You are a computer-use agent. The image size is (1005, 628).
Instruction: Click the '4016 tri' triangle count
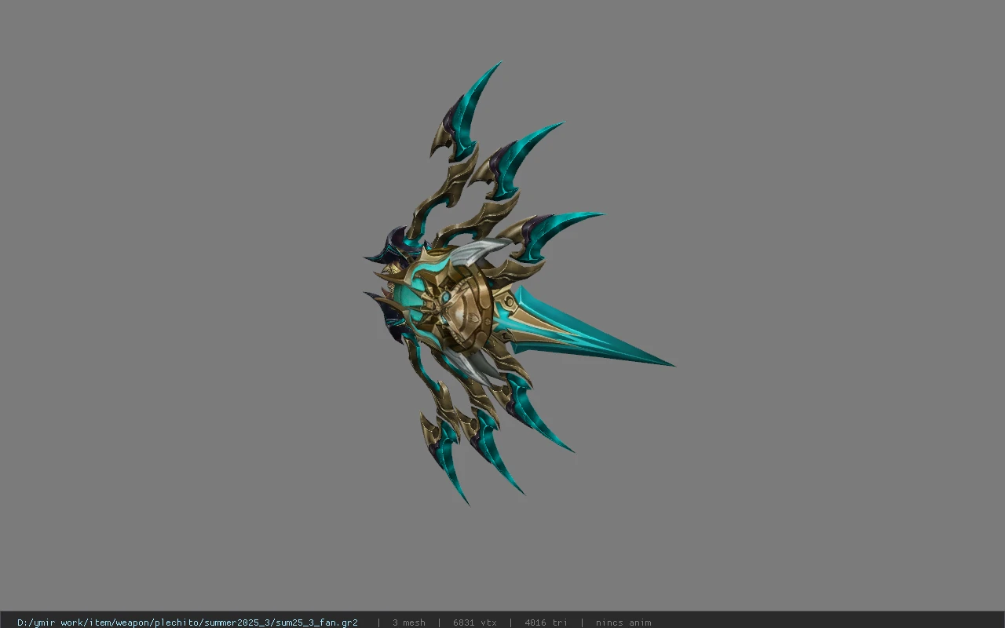click(546, 623)
